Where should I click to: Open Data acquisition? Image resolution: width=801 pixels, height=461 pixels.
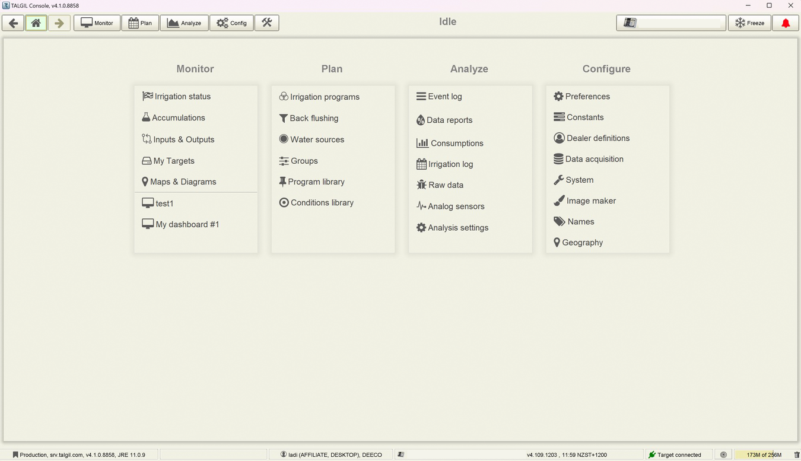(x=589, y=159)
